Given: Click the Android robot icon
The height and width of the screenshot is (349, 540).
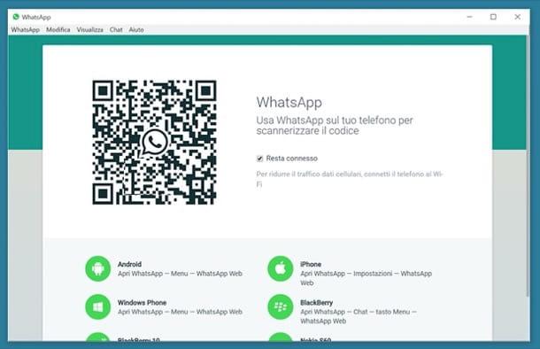Looking at the screenshot, I should 97,268.
